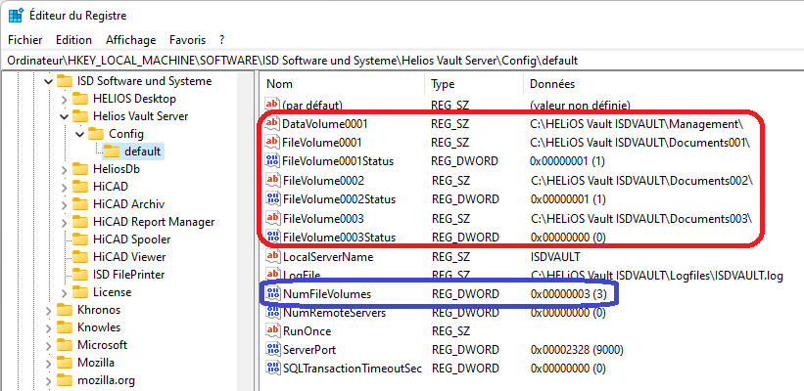Viewport: 804px width, 391px height.
Task: Click the LocalServerName string icon
Action: coord(272,256)
